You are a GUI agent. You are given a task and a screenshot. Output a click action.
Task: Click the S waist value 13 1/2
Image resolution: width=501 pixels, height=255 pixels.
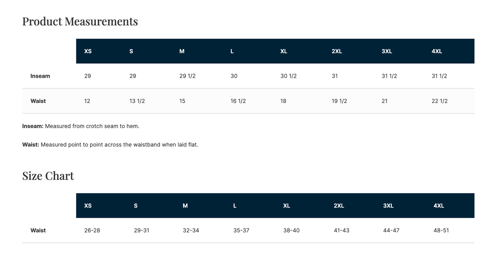[137, 101]
